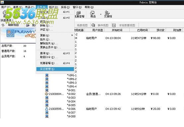
Task: Click the prepaid amount ¥20.00
Action: 155,109
